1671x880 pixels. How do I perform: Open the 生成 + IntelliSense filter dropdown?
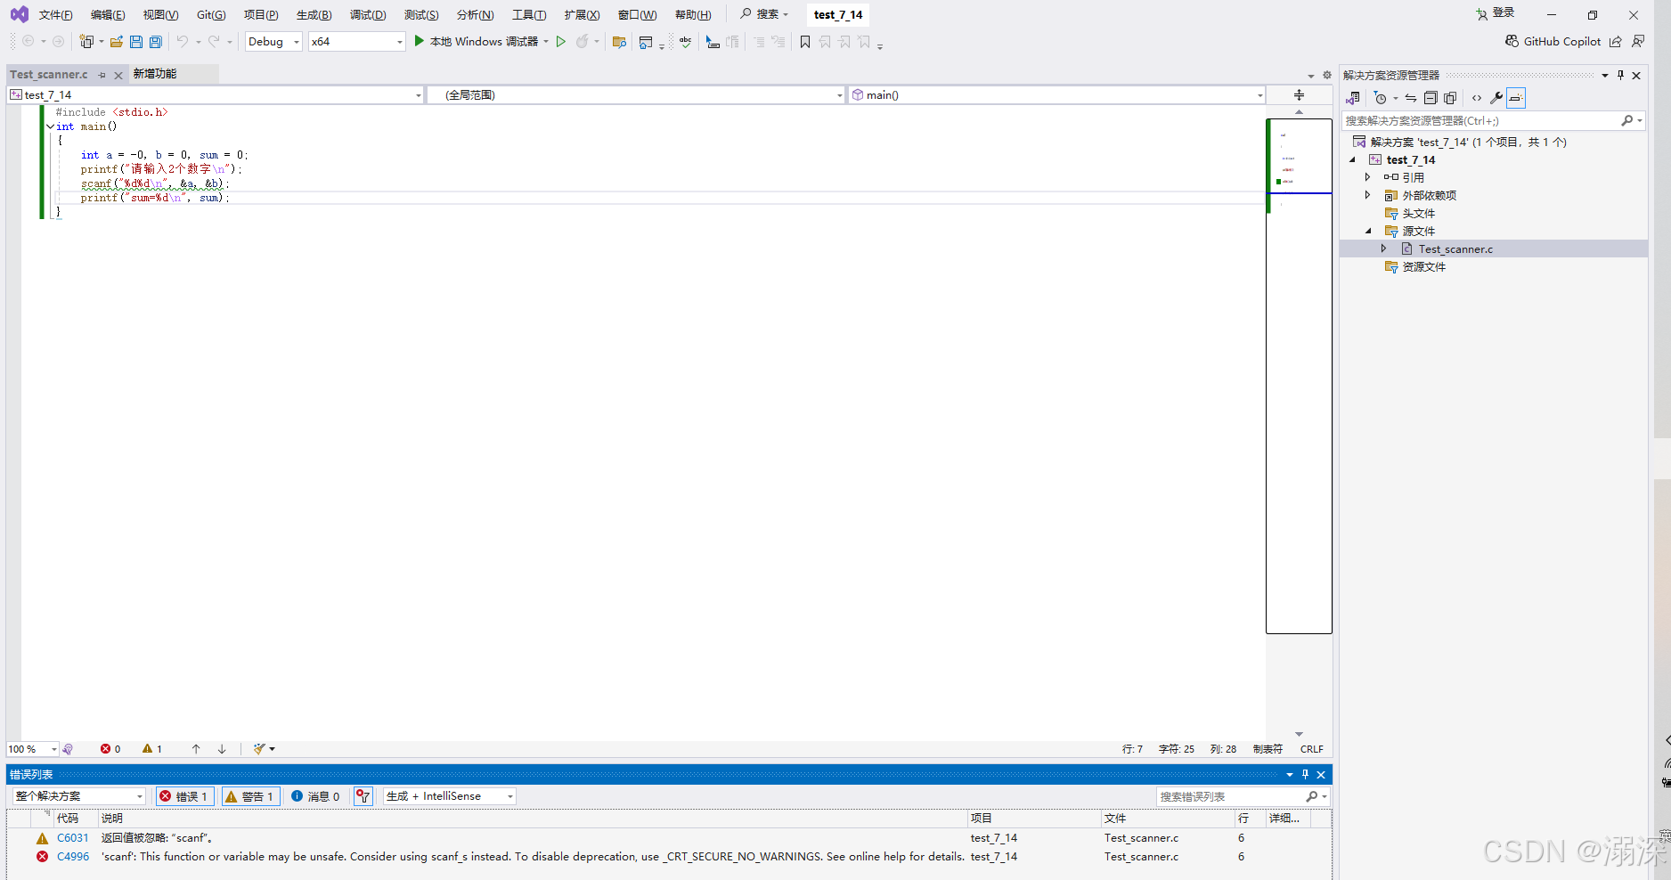pyautogui.click(x=450, y=796)
